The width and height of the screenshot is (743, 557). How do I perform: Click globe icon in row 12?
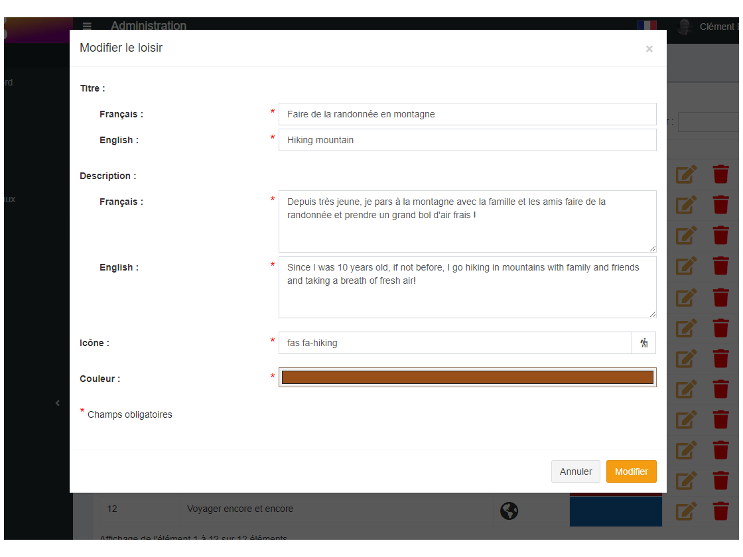509,511
